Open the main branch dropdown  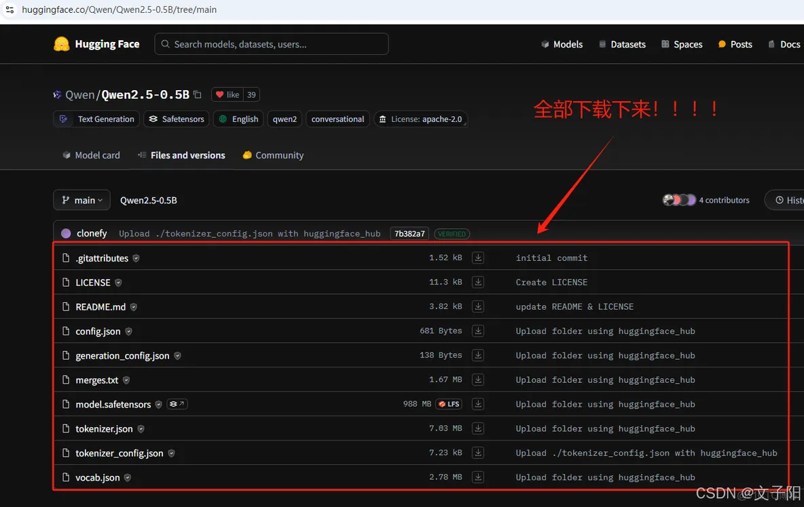click(x=81, y=199)
